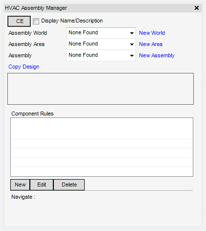Enable the Display Name/Description checkbox
The image size is (206, 231).
36,21
